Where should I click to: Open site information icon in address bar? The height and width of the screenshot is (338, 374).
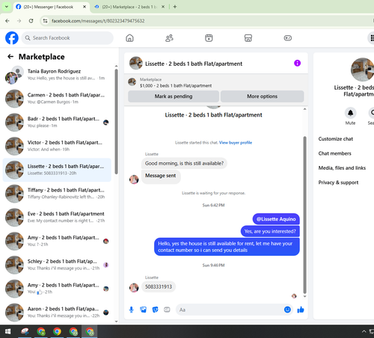pos(45,21)
